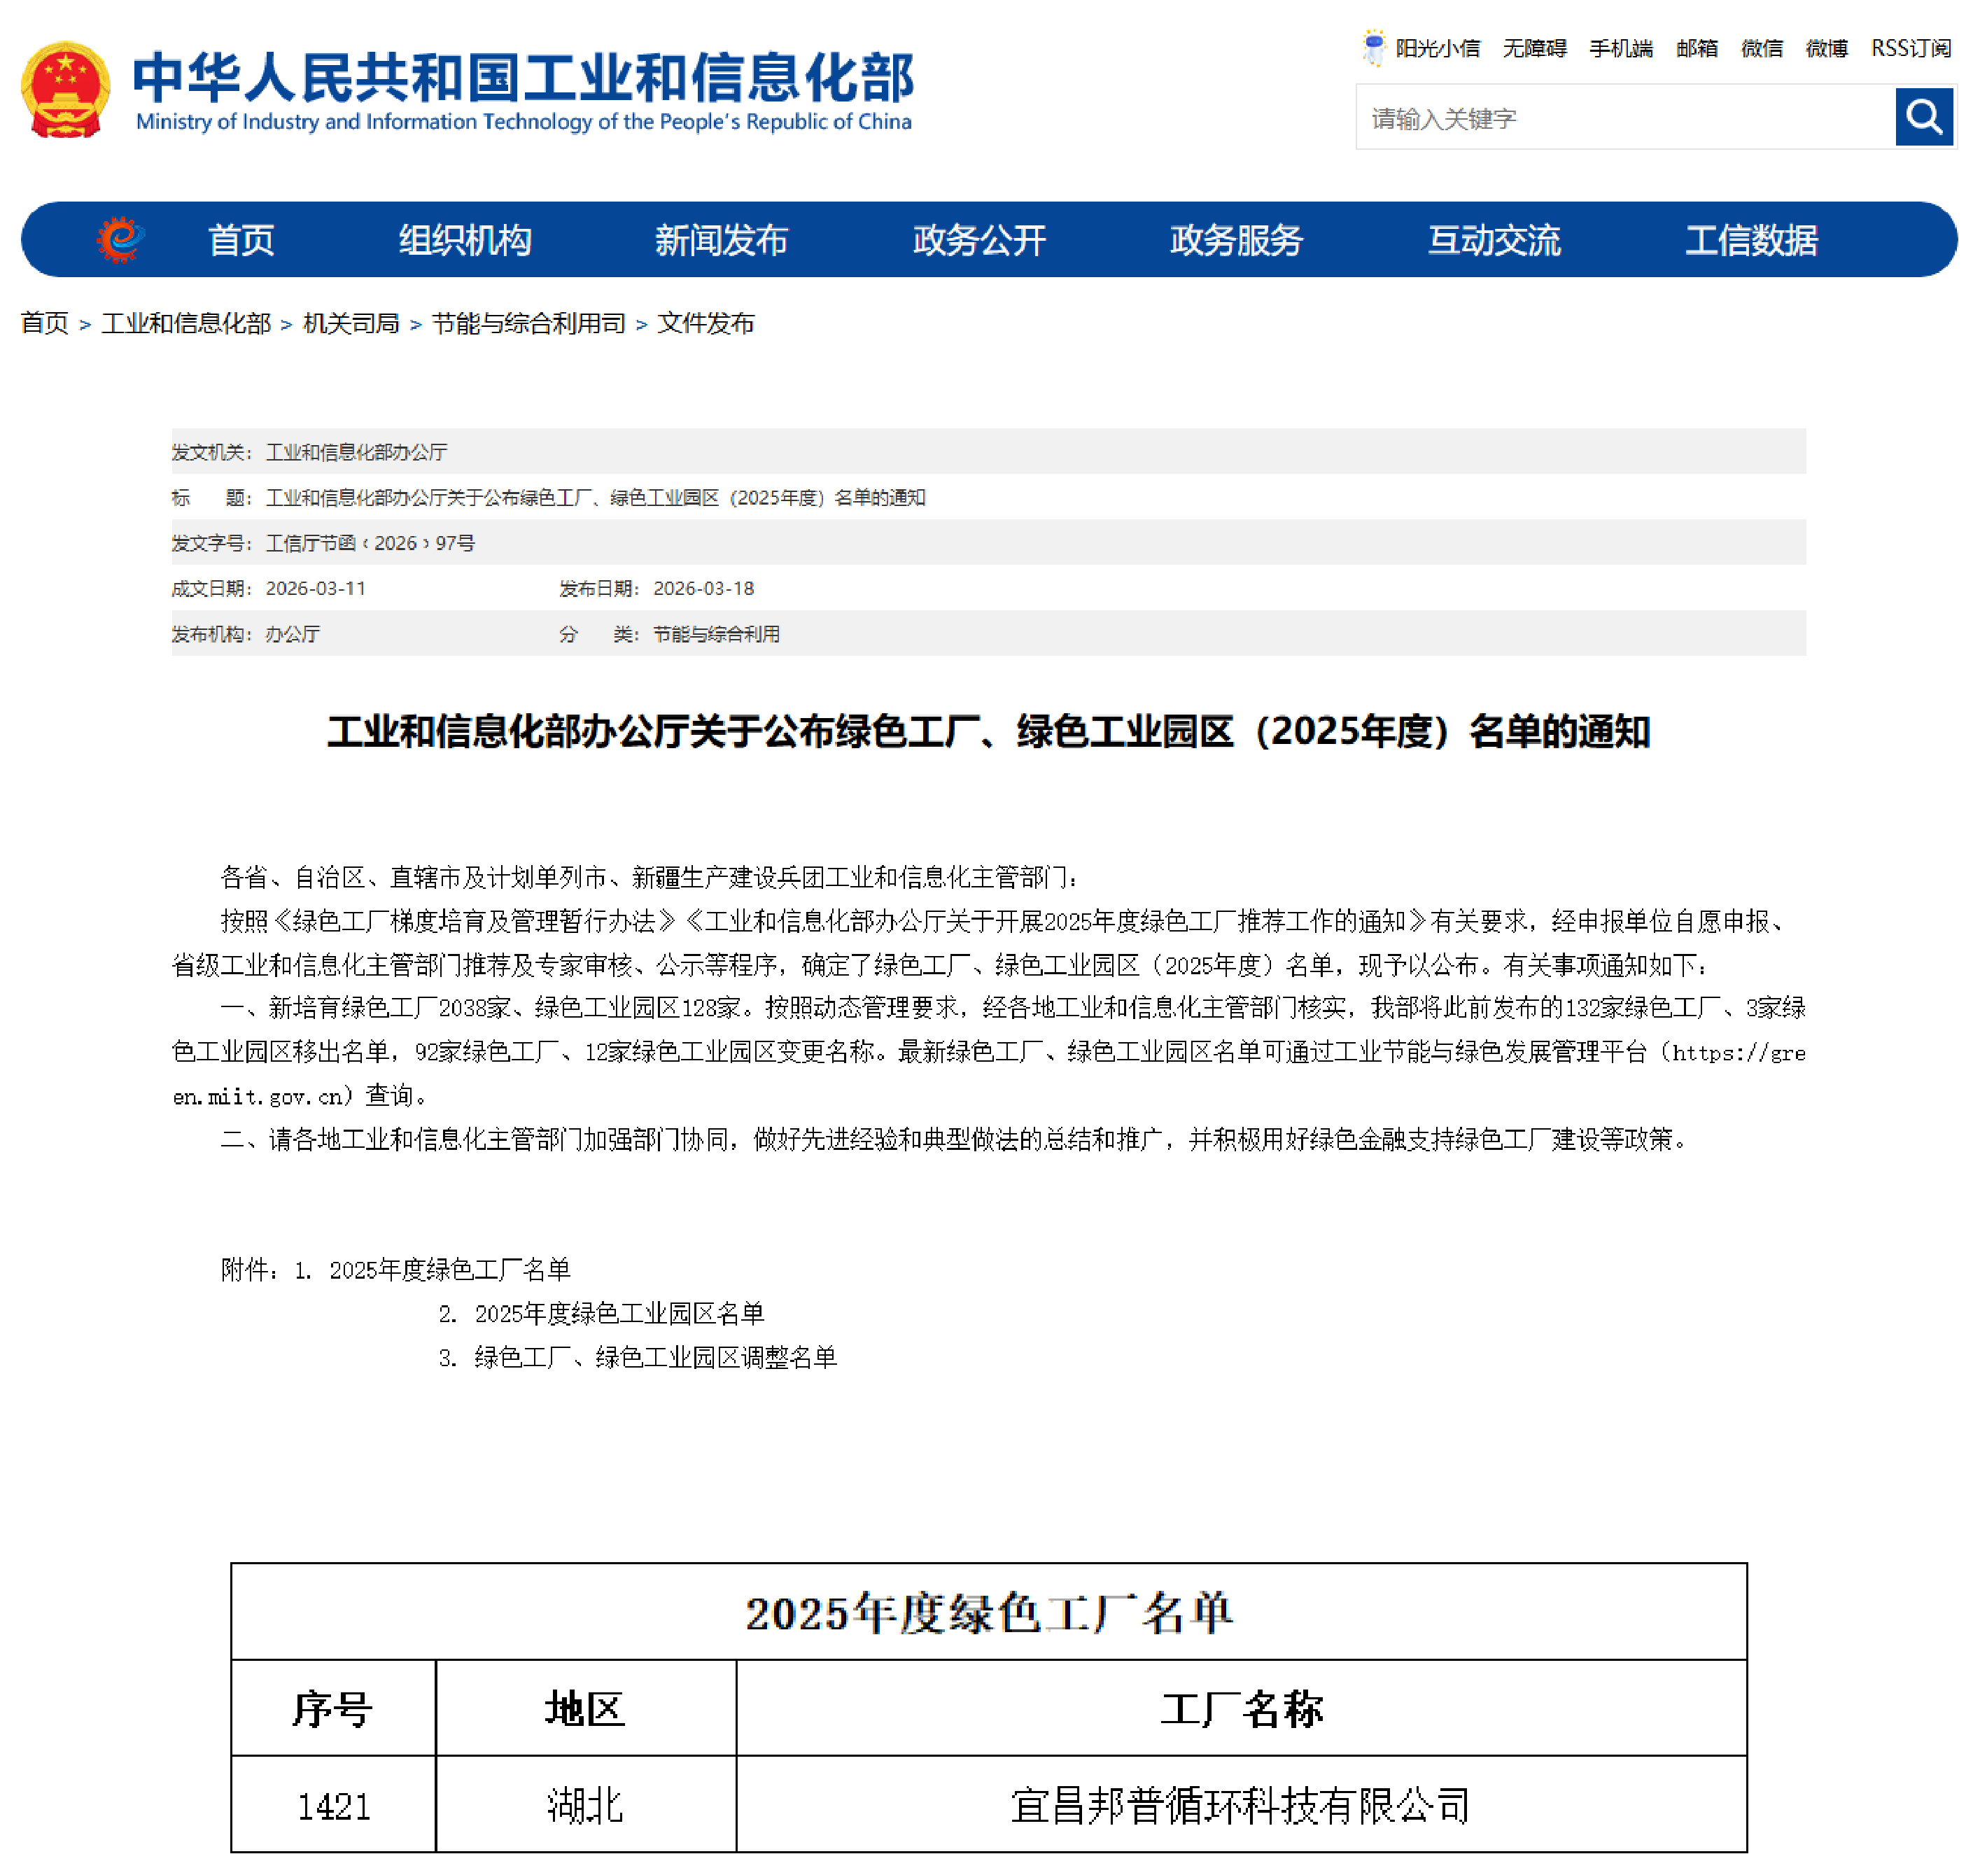Click the table title 2025年度绿色工厂名单
The width and height of the screenshot is (1980, 1854).
coord(989,1613)
